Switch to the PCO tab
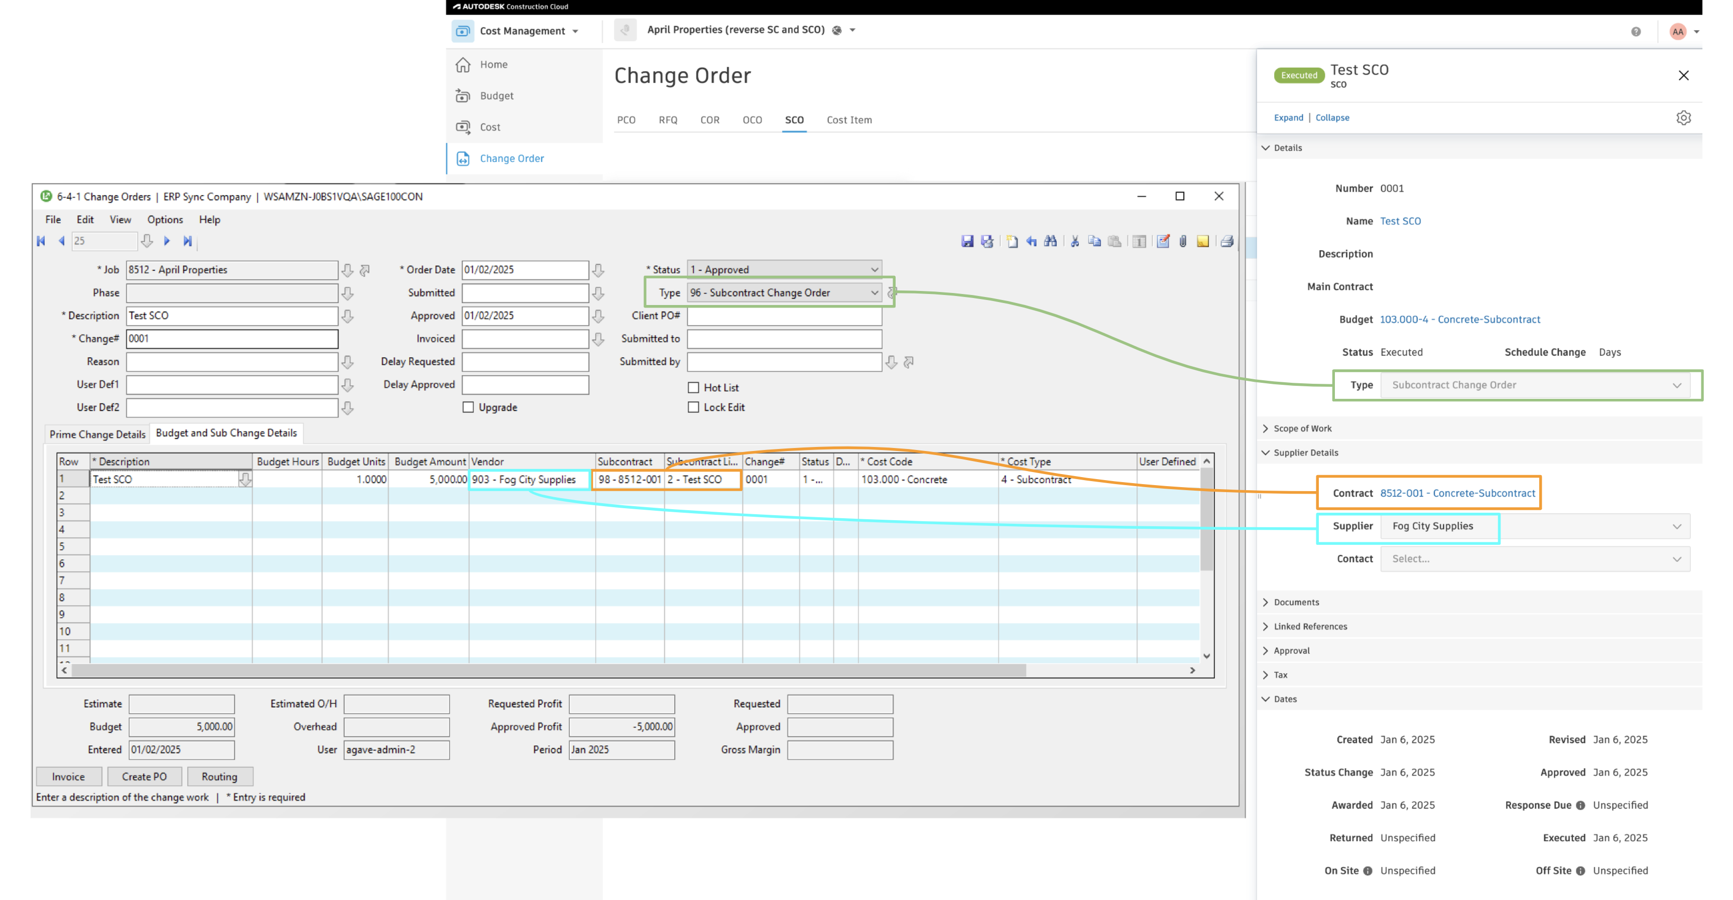This screenshot has width=1733, height=900. 627,120
